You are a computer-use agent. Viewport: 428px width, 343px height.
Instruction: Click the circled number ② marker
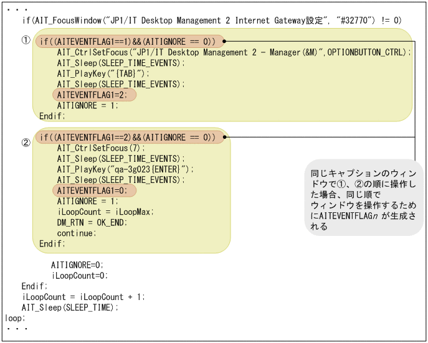pos(26,142)
